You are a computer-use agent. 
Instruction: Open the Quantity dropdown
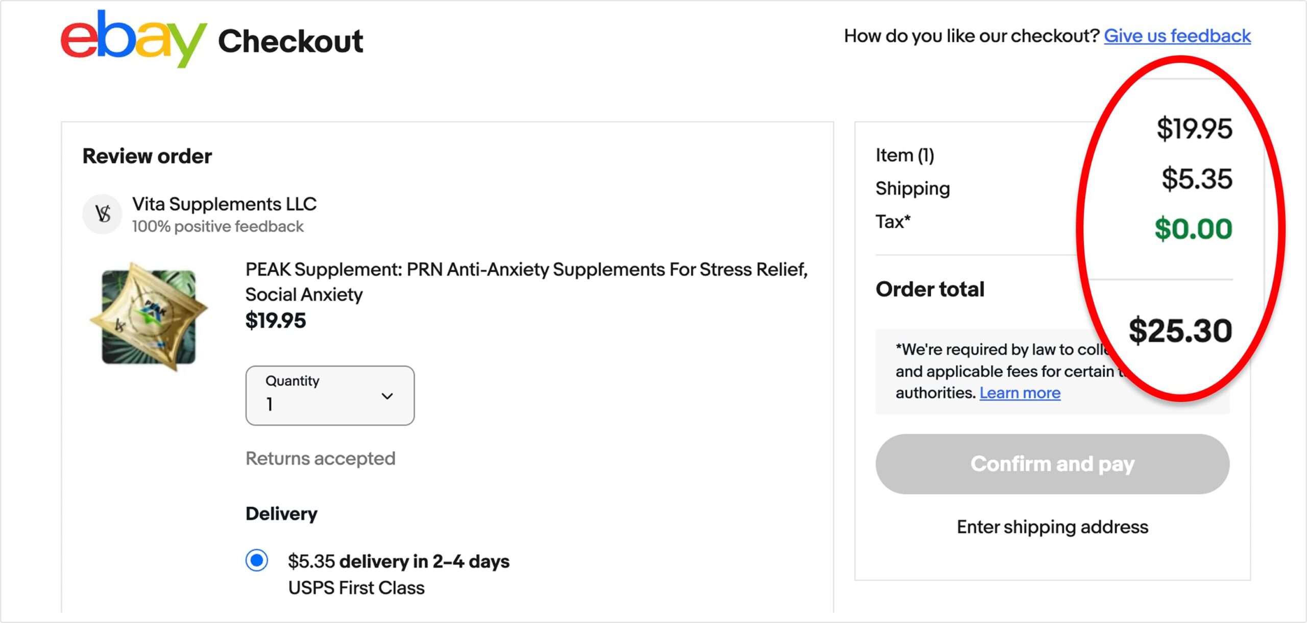330,395
